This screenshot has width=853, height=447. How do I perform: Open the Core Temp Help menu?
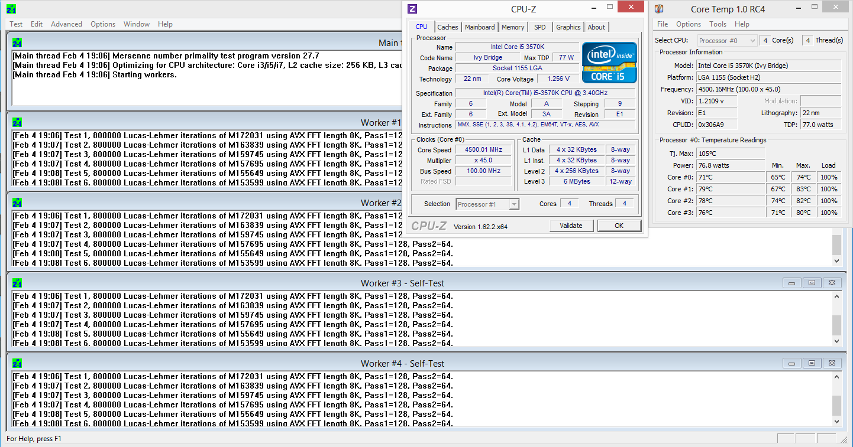742,24
